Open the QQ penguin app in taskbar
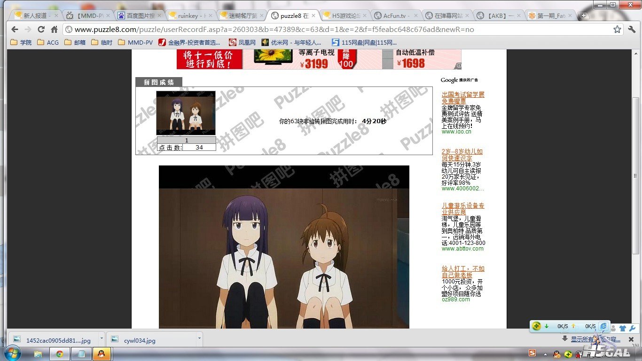Screen dimensions: 642x361 [102, 353]
